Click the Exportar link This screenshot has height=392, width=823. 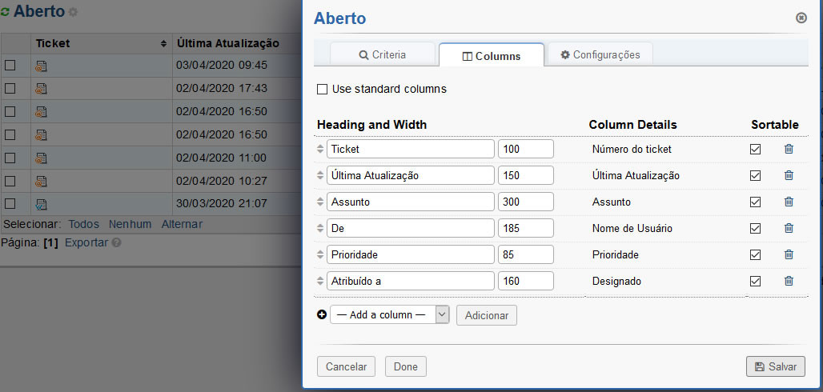(x=86, y=242)
